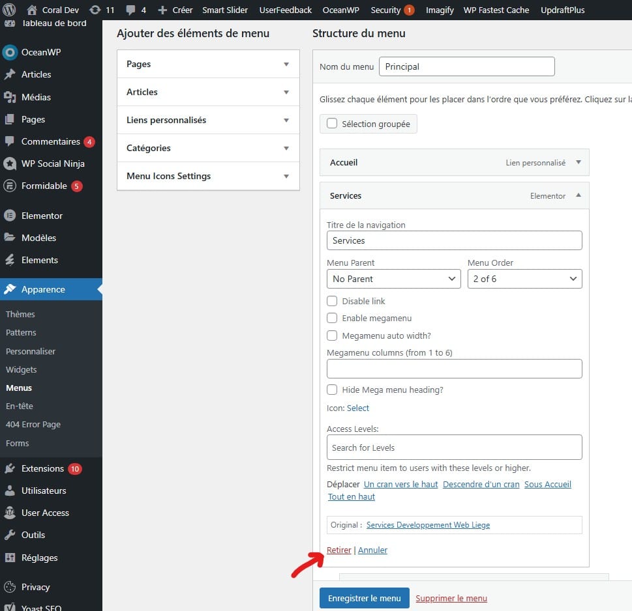Toggle Megamenu auto width checkbox
This screenshot has height=611, width=632.
(x=332, y=335)
